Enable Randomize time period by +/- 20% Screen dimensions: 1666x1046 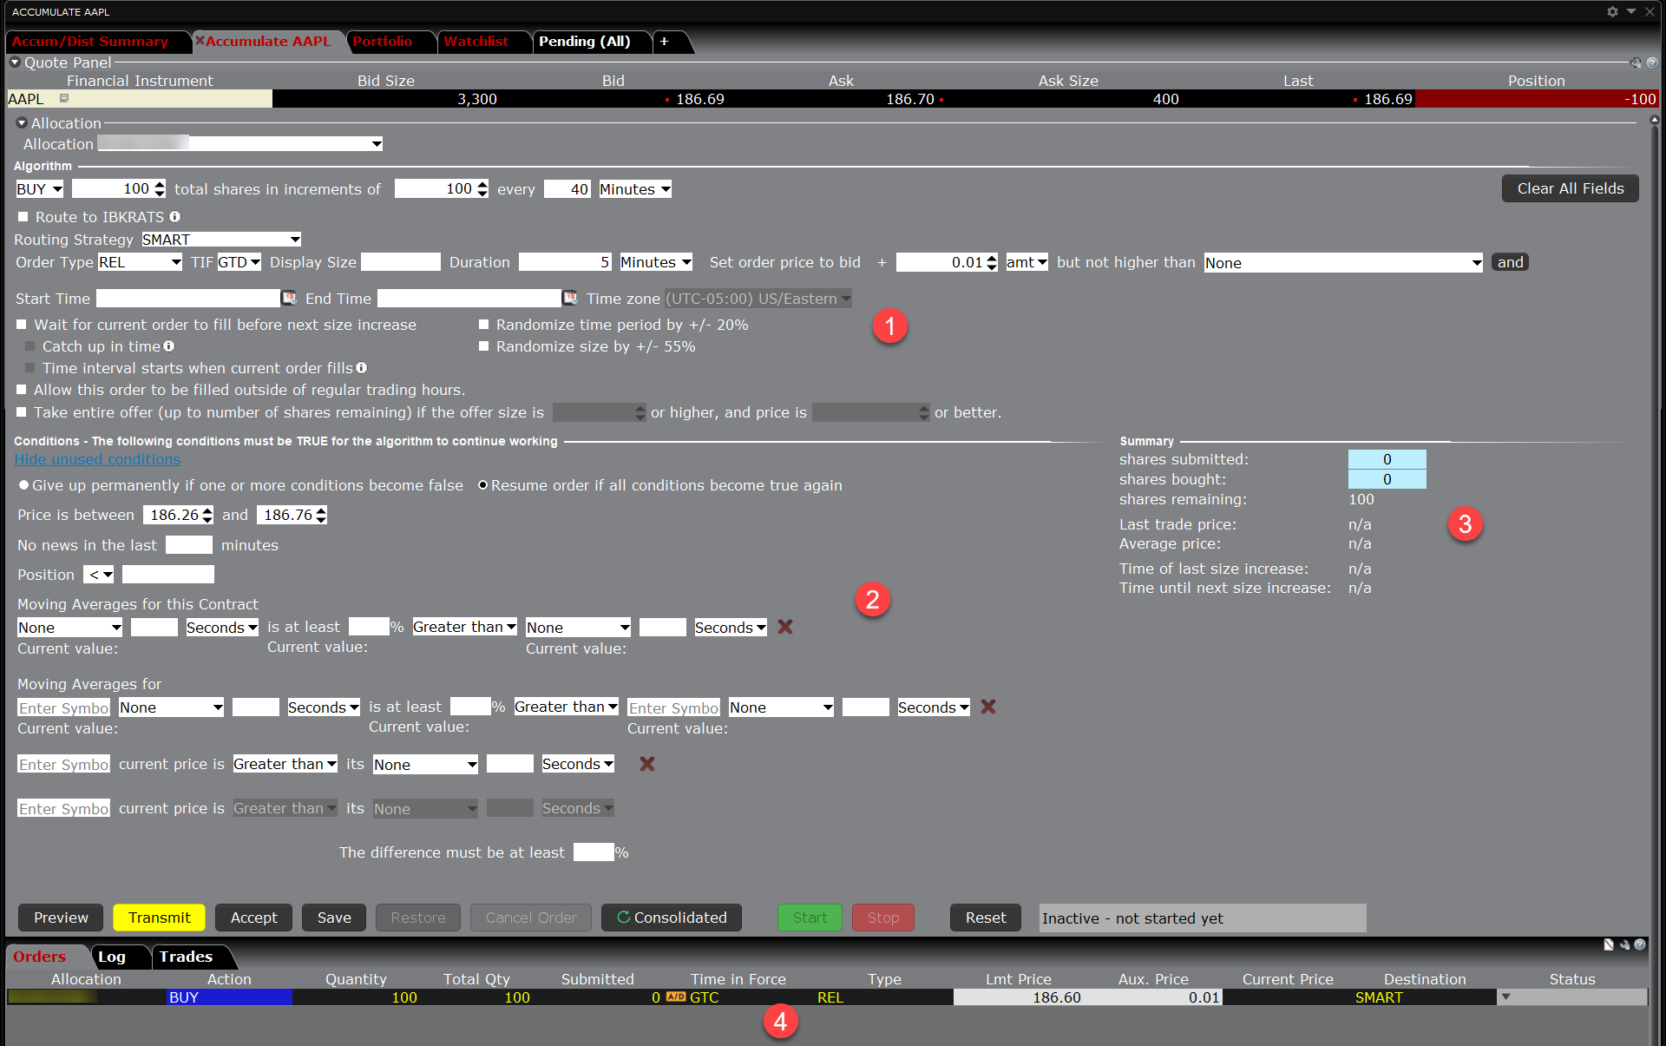(x=484, y=325)
